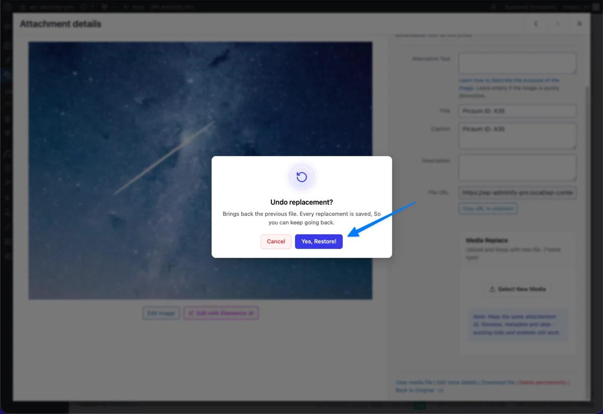This screenshot has width=603, height=414.
Task: Click the Copy URL to clipboard button
Action: point(487,208)
